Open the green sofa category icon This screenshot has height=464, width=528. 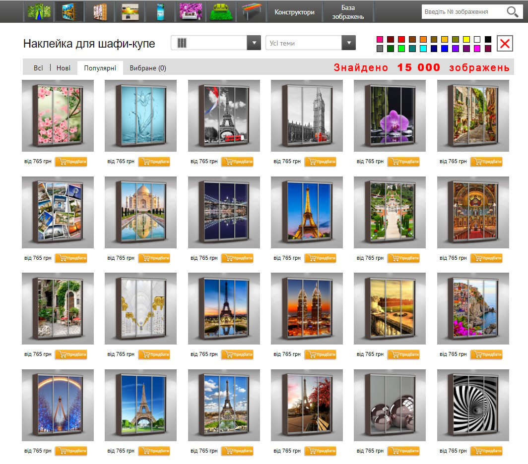221,11
